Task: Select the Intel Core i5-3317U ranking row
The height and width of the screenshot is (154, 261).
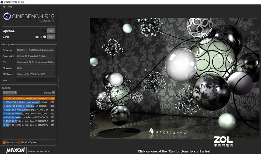Action: pyautogui.click(x=29, y=125)
